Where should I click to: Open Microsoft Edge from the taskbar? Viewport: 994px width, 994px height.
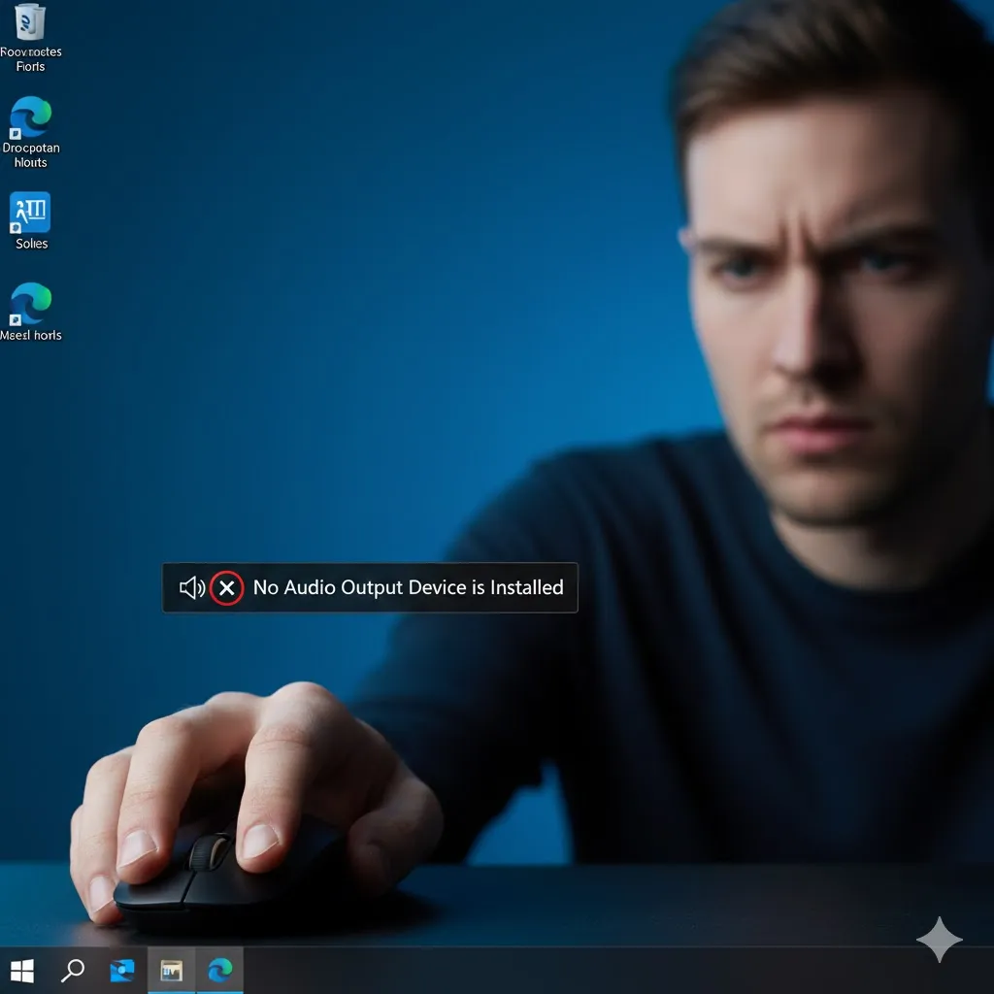pyautogui.click(x=220, y=970)
